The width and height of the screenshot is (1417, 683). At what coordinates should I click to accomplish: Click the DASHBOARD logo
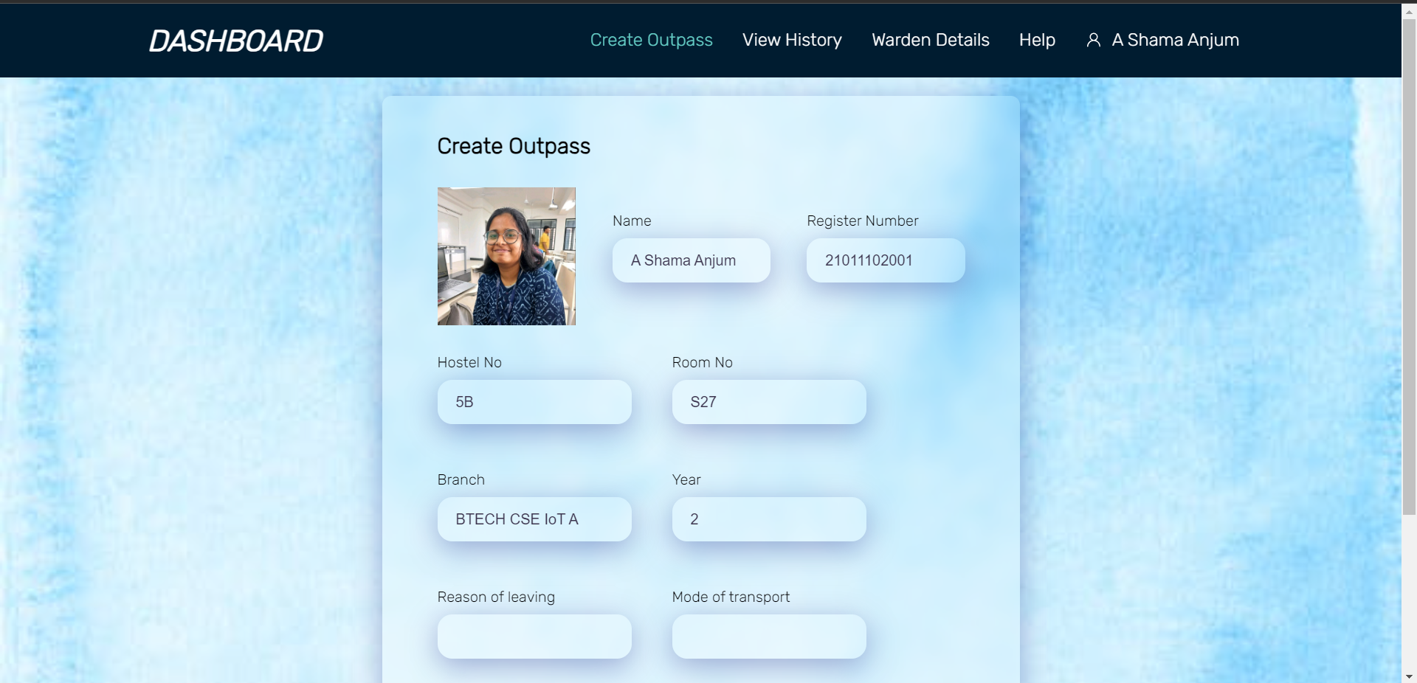point(235,41)
